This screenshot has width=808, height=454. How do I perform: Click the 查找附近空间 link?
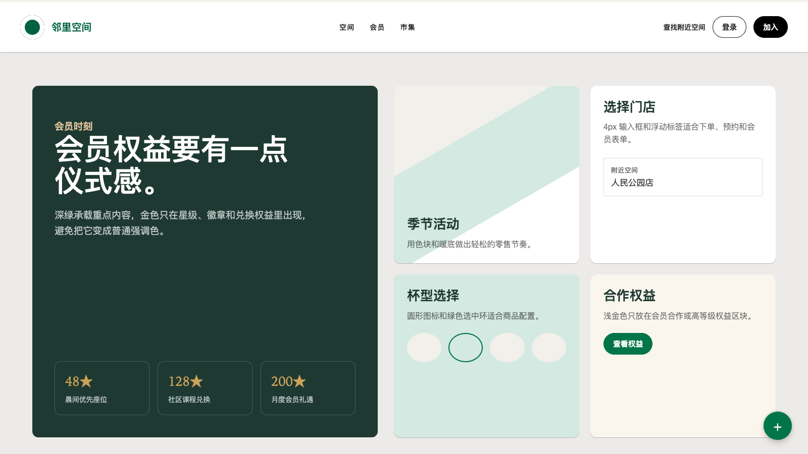(x=684, y=27)
